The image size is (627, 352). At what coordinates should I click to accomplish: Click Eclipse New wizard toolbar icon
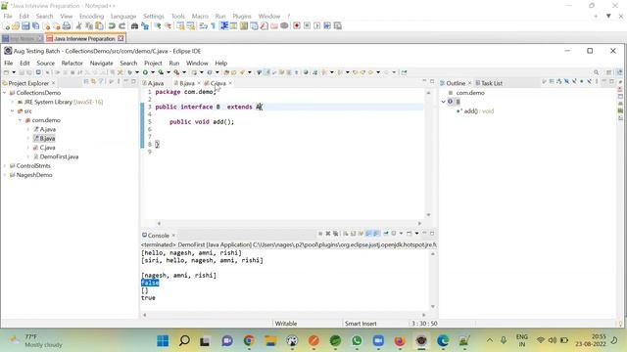coord(6,72)
